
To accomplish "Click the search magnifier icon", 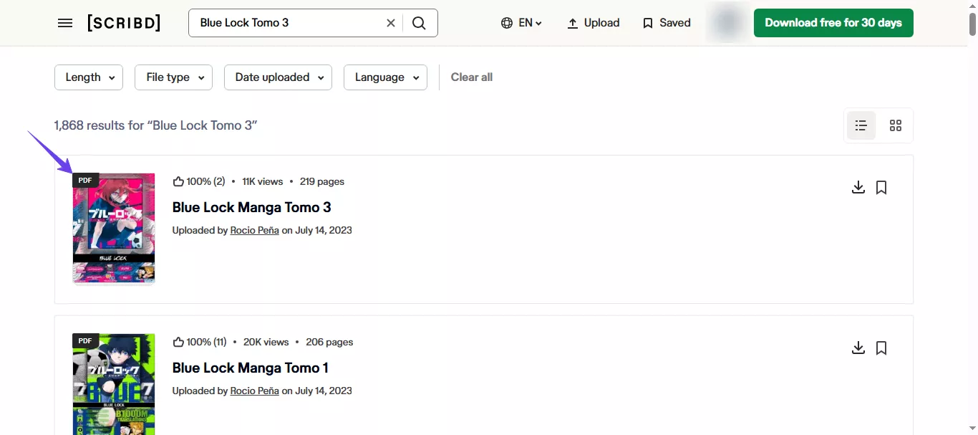I will [x=419, y=22].
